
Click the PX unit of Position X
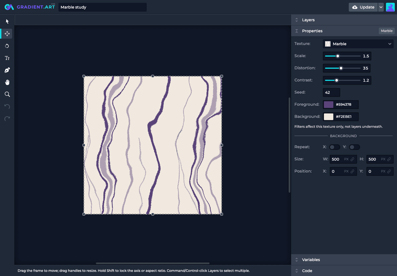click(x=346, y=171)
